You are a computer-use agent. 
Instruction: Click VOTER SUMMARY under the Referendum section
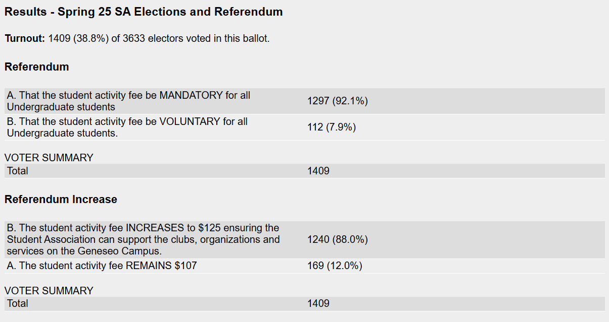coord(49,158)
